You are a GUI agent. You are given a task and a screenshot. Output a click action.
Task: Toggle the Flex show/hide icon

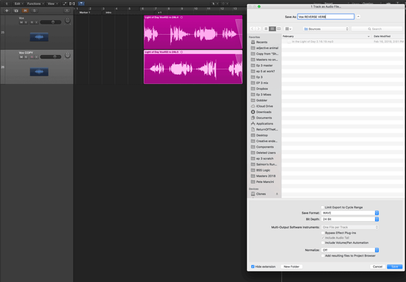pyautogui.click(x=72, y=3)
